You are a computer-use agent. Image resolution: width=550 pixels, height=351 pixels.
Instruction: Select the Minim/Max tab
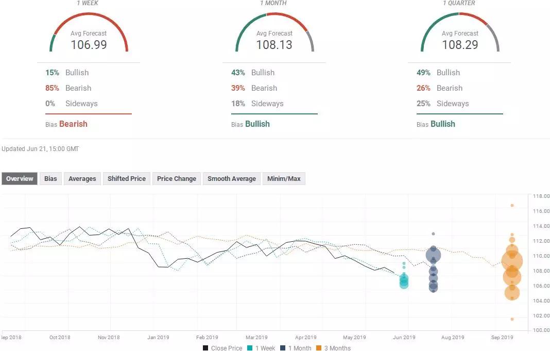pos(284,179)
